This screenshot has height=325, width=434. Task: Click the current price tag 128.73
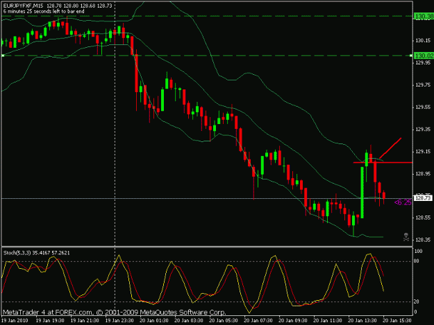tap(423, 198)
